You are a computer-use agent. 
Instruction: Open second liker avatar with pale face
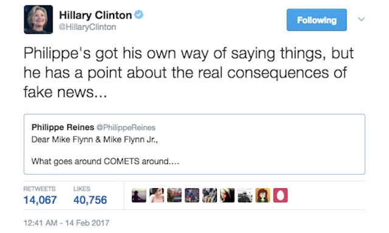157,195
